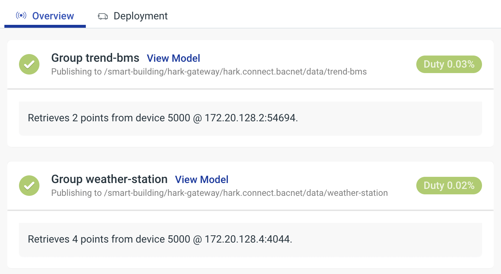Viewport: 501px width, 274px height.
Task: Select the Group weather-station heading
Action: click(110, 179)
